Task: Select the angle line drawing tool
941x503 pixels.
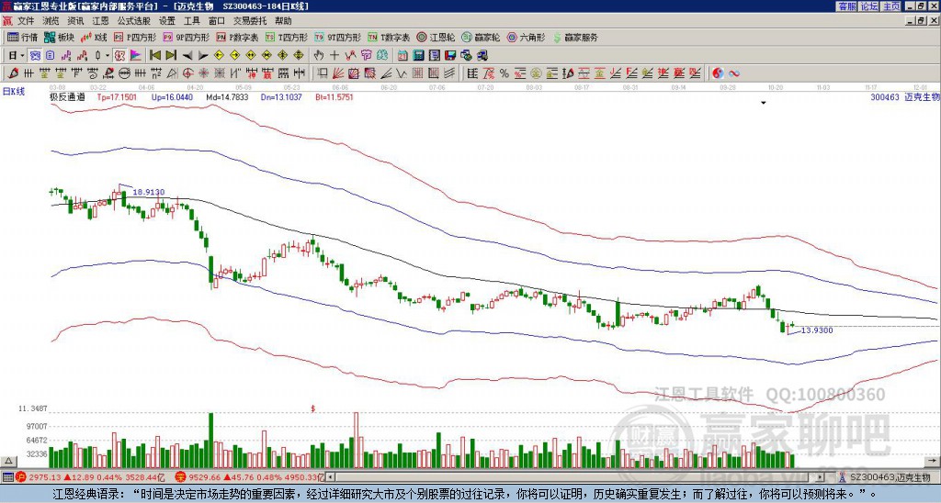Action: (386, 73)
